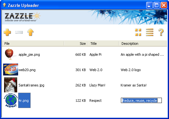Click the yellow plus add-files icon

point(7,32)
